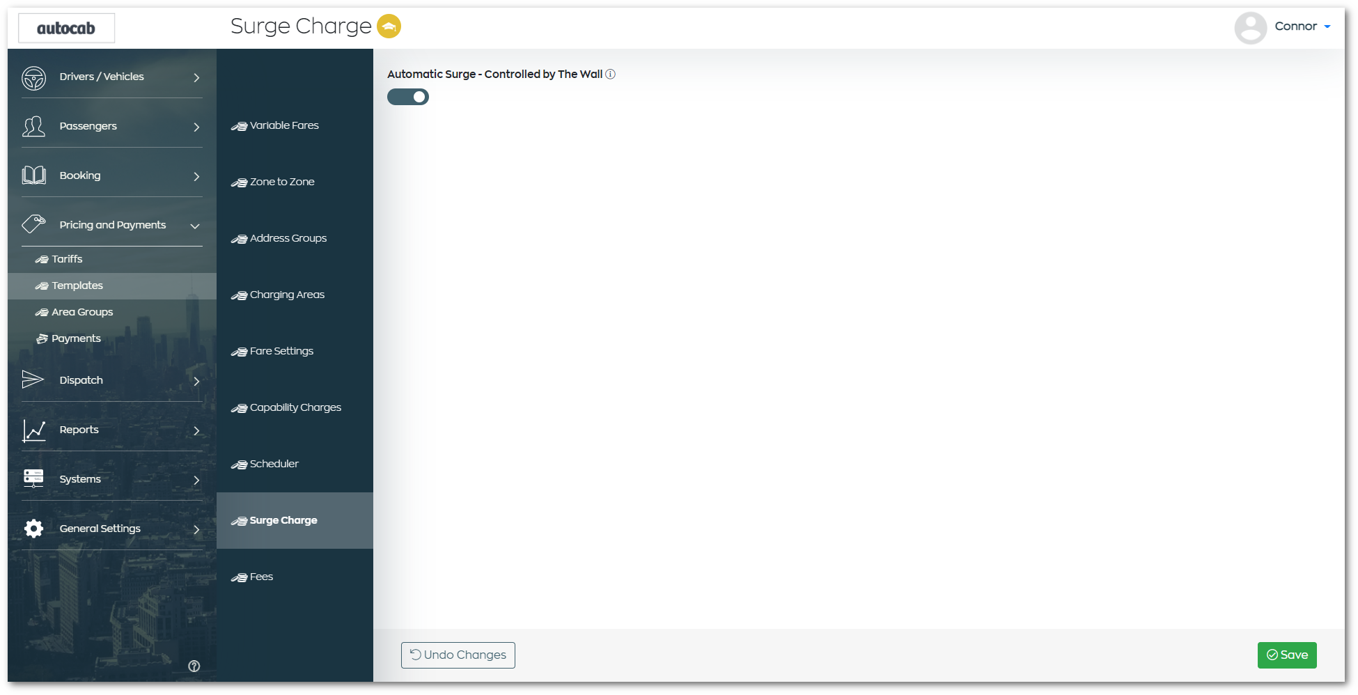Click the Fare Settings banknote icon
This screenshot has height=695, width=1358.
tap(239, 352)
